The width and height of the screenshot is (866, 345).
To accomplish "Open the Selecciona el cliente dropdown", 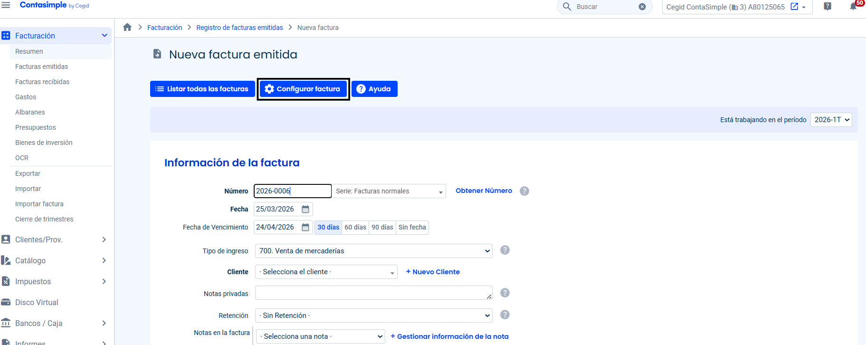I will (326, 272).
